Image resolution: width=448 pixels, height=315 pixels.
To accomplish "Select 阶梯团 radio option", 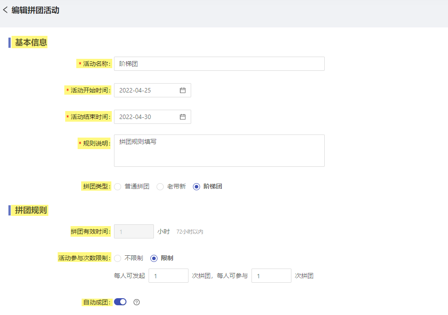I will pyautogui.click(x=196, y=187).
